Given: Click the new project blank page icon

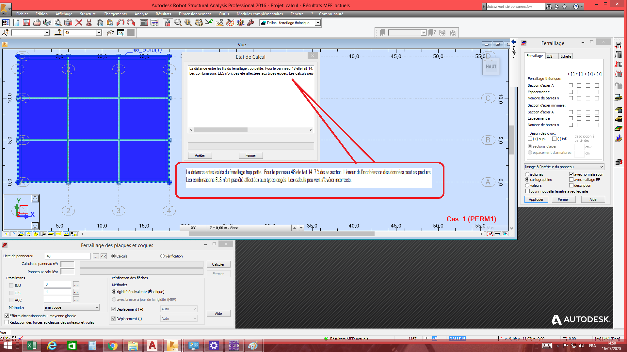Looking at the screenshot, I should point(16,22).
